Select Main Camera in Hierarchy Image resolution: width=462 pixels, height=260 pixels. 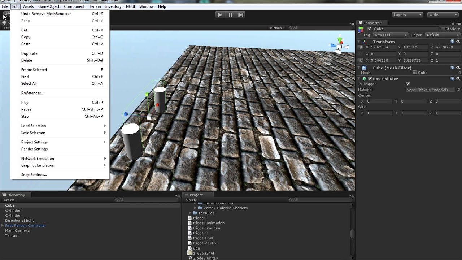(17, 230)
